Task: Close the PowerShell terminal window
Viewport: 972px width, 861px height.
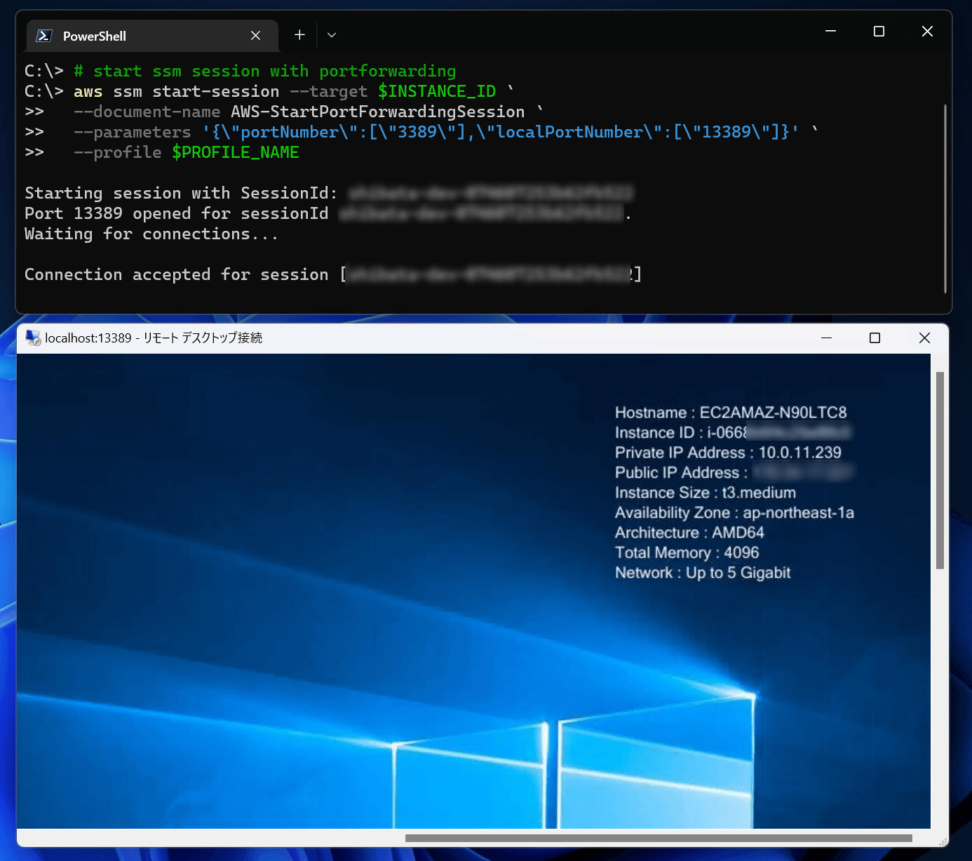Action: [927, 32]
